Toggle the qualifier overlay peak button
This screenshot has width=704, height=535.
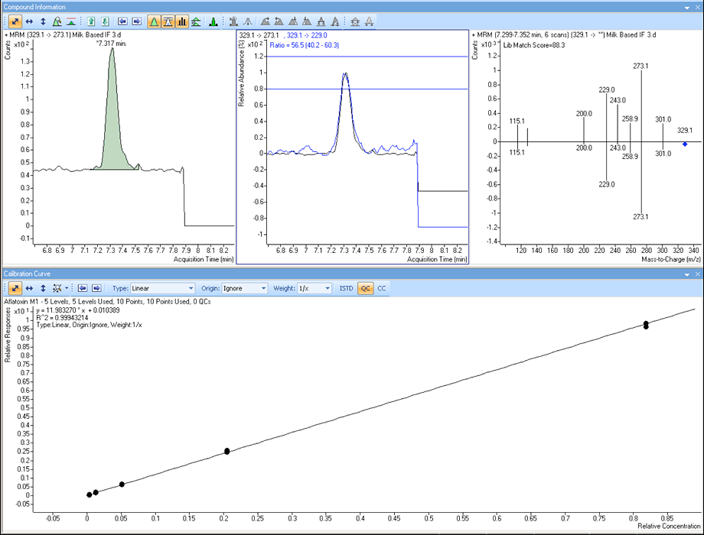coord(168,21)
